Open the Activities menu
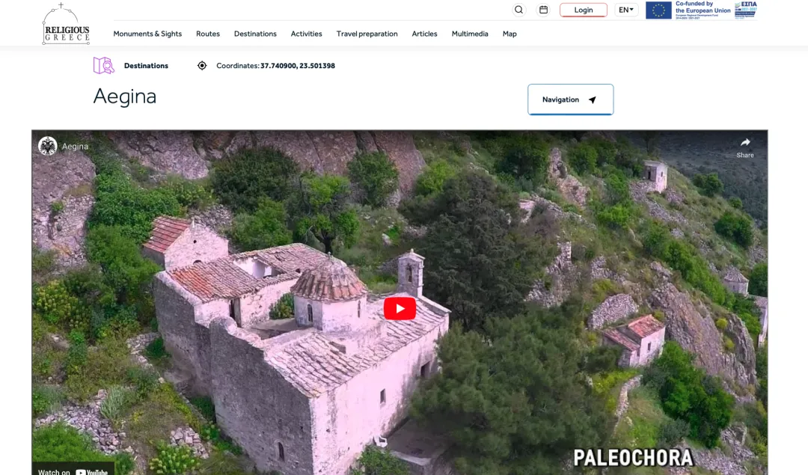Image resolution: width=808 pixels, height=475 pixels. coord(306,34)
